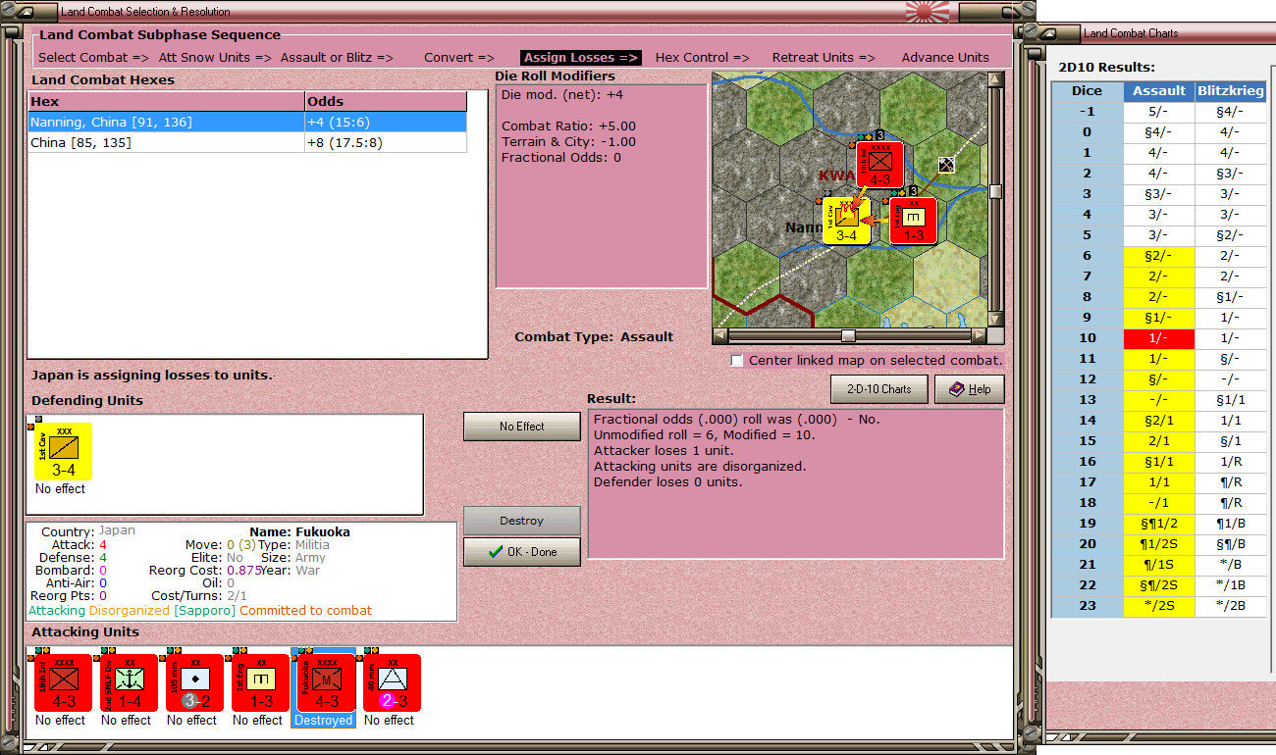The image size is (1276, 755).
Task: Click the Dice column header in charts
Action: tap(1087, 91)
